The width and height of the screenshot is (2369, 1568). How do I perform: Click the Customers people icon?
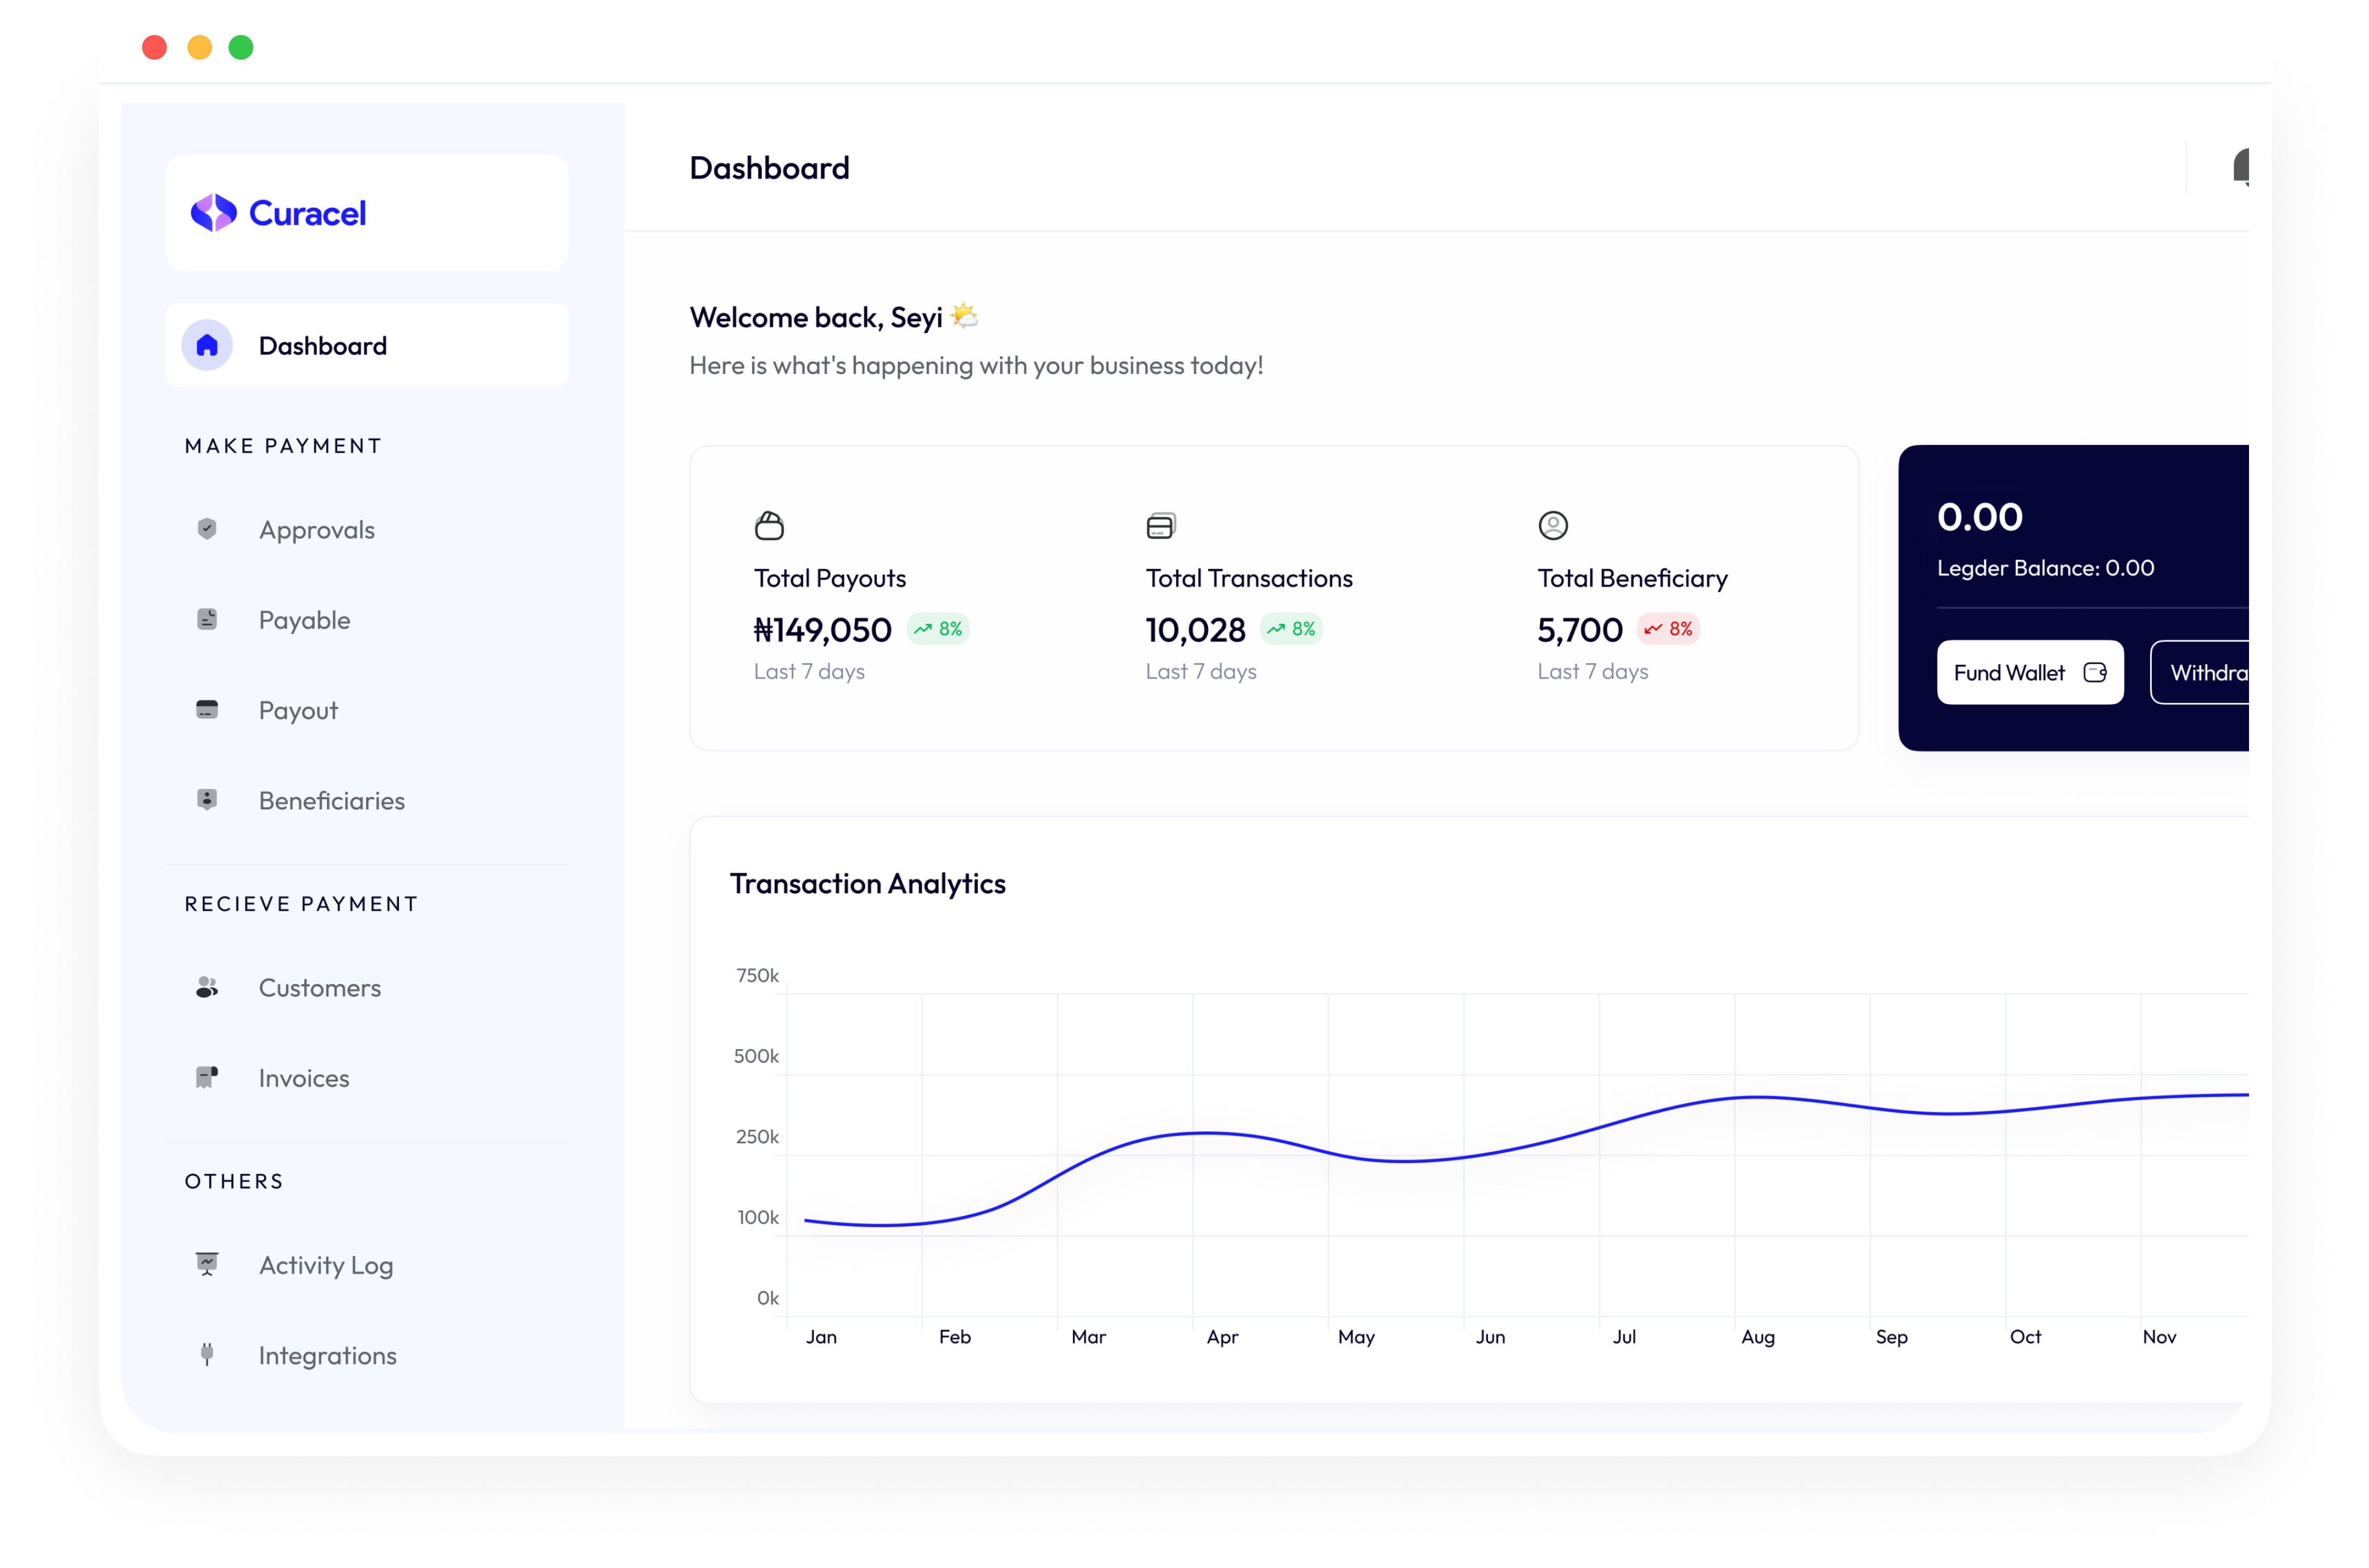(x=207, y=988)
